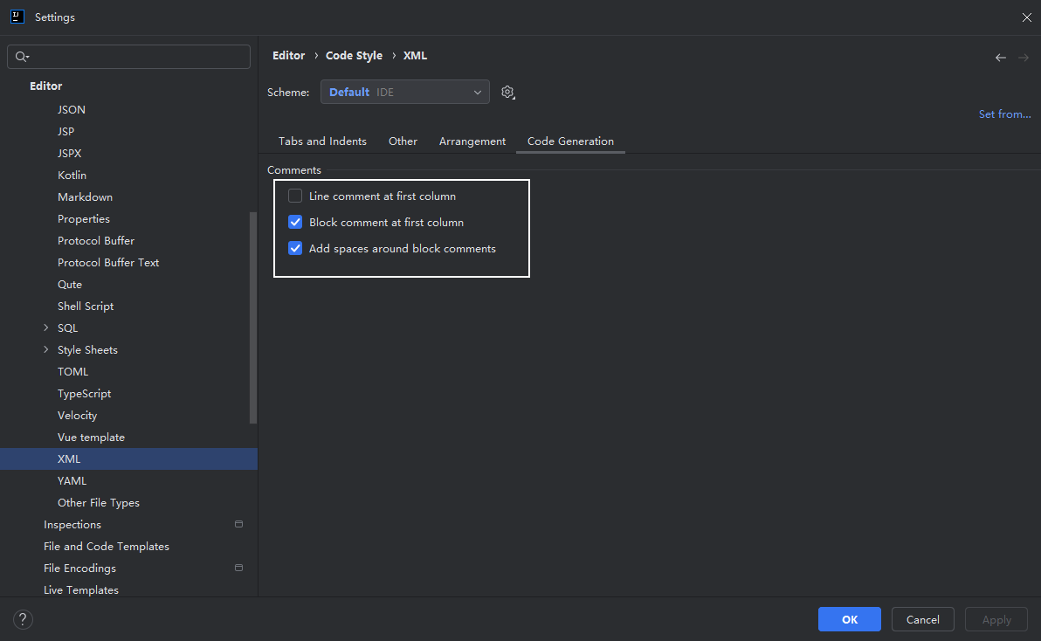1041x641 pixels.
Task: Uncheck Block comment at first column
Action: 295,223
